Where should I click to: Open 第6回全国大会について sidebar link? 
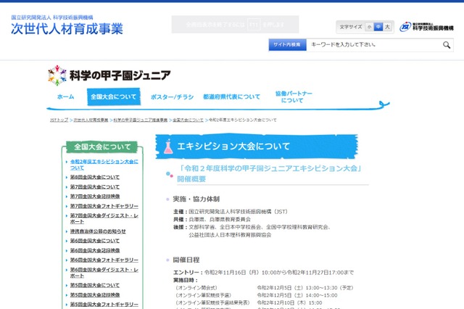(x=95, y=241)
